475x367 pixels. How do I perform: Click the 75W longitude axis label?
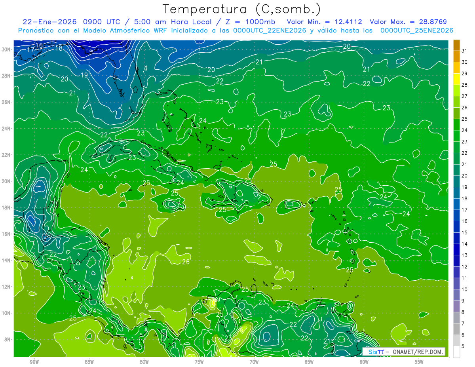point(199,362)
